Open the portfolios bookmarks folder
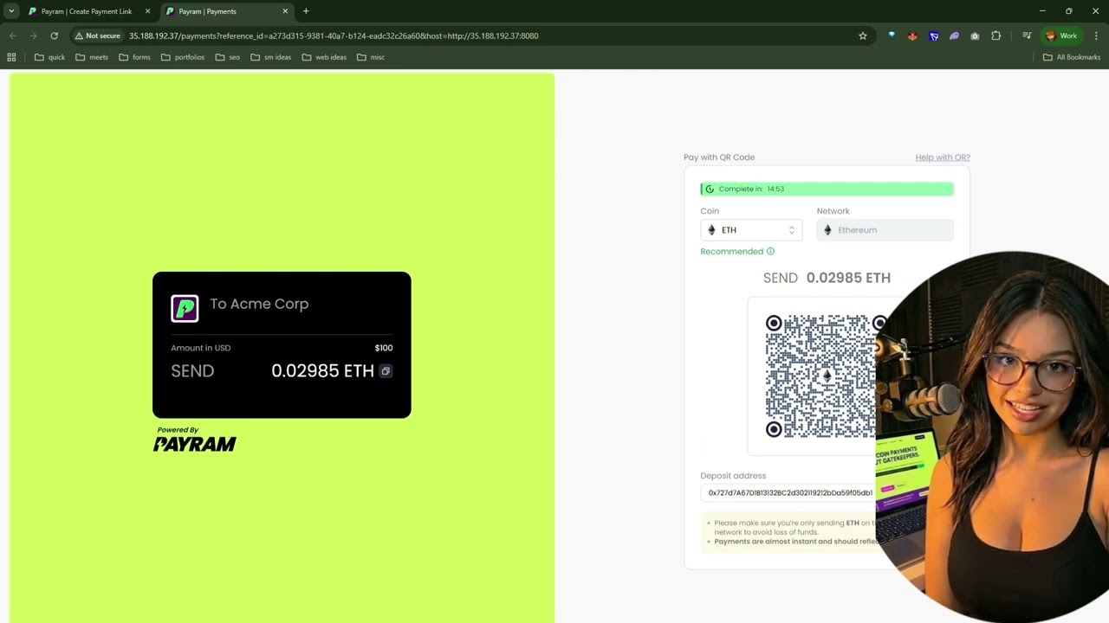The image size is (1109, 623). 183,57
